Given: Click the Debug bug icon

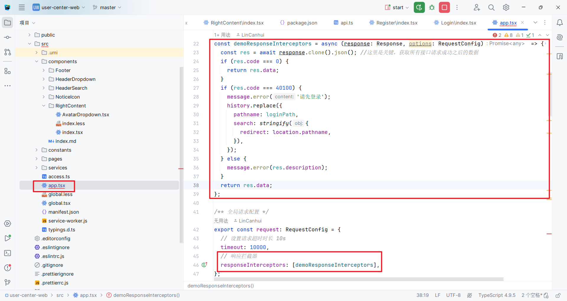Looking at the screenshot, I should [432, 7].
